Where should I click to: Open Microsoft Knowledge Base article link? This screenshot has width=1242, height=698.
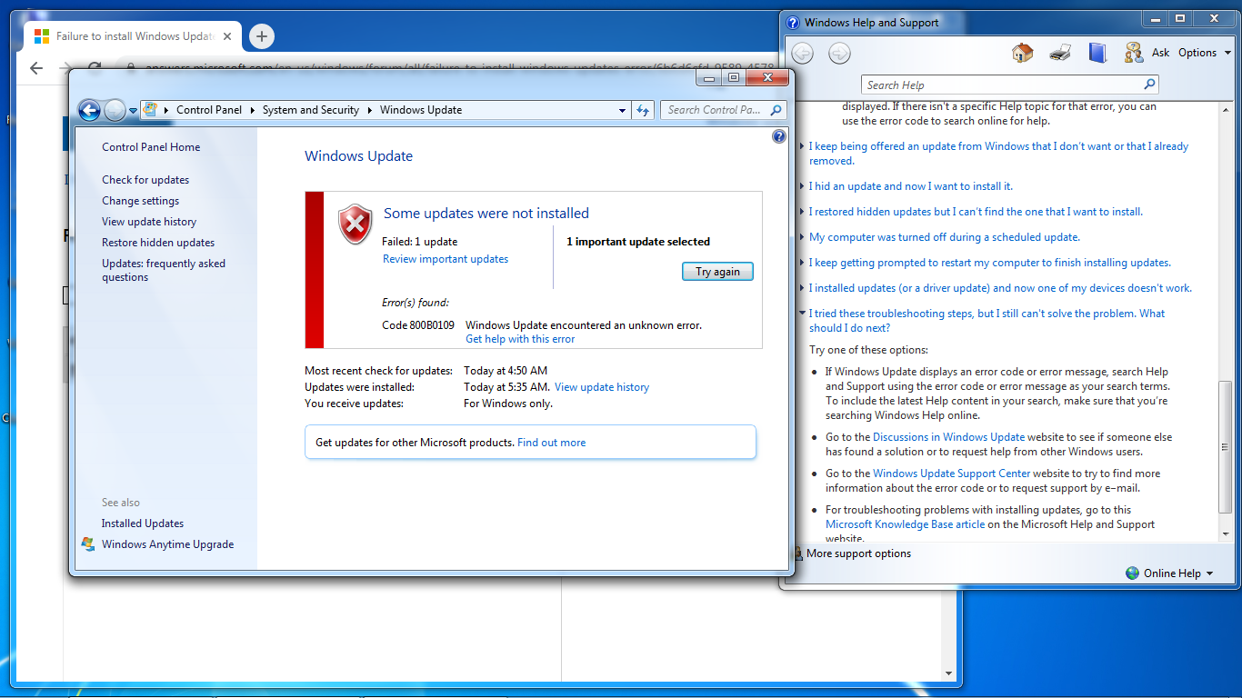coord(905,524)
